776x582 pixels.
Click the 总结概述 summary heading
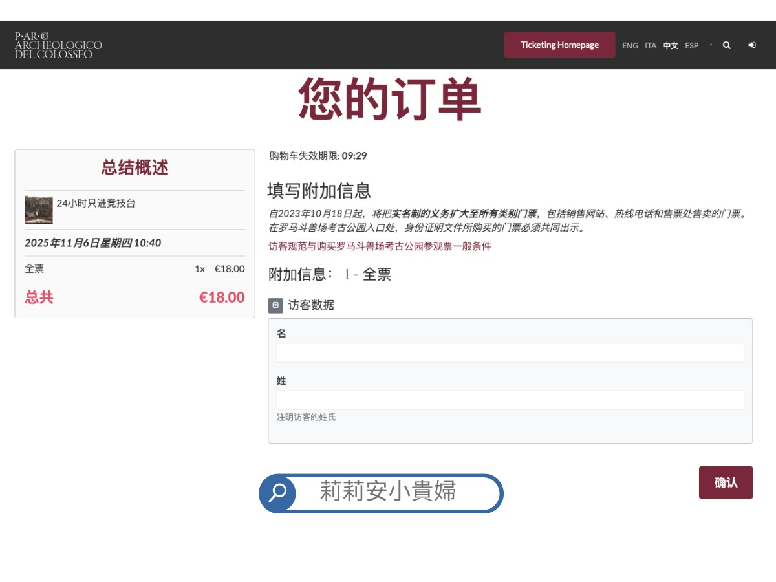[x=135, y=167]
